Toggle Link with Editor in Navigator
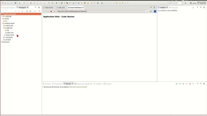207x116 pixels. pyautogui.click(x=30, y=11)
